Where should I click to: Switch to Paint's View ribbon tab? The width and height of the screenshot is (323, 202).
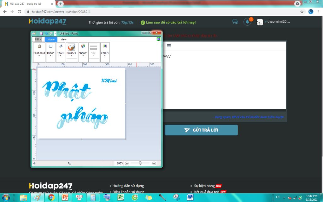click(x=63, y=39)
